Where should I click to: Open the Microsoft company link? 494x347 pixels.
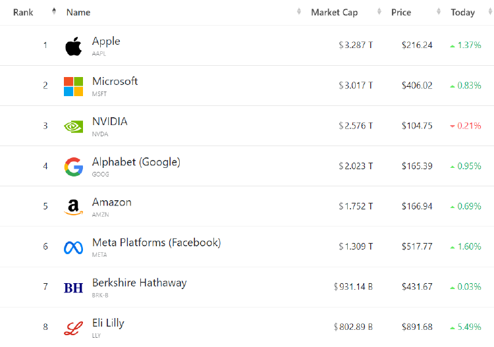[x=115, y=81]
